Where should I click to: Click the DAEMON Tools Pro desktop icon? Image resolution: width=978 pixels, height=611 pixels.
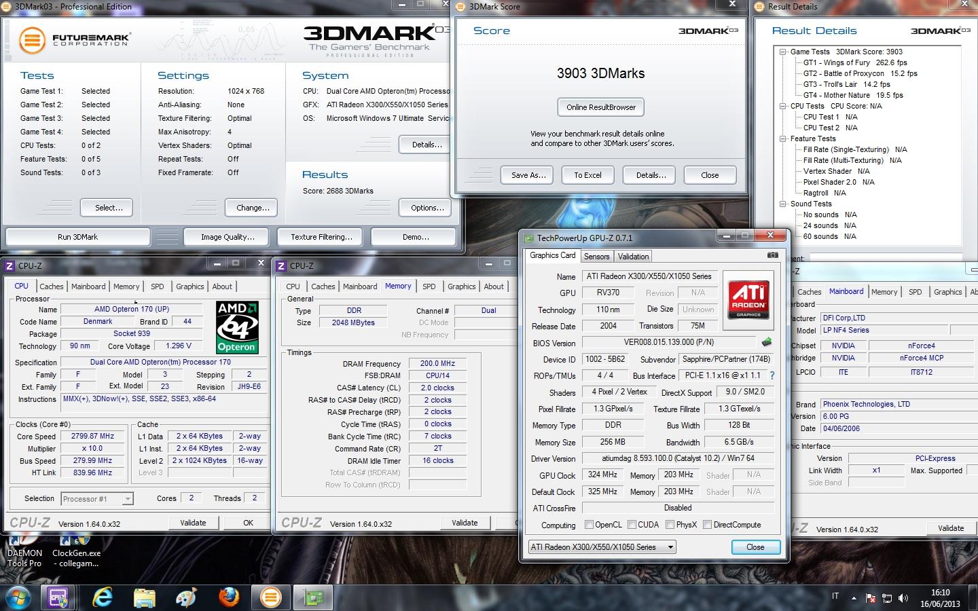click(x=24, y=551)
